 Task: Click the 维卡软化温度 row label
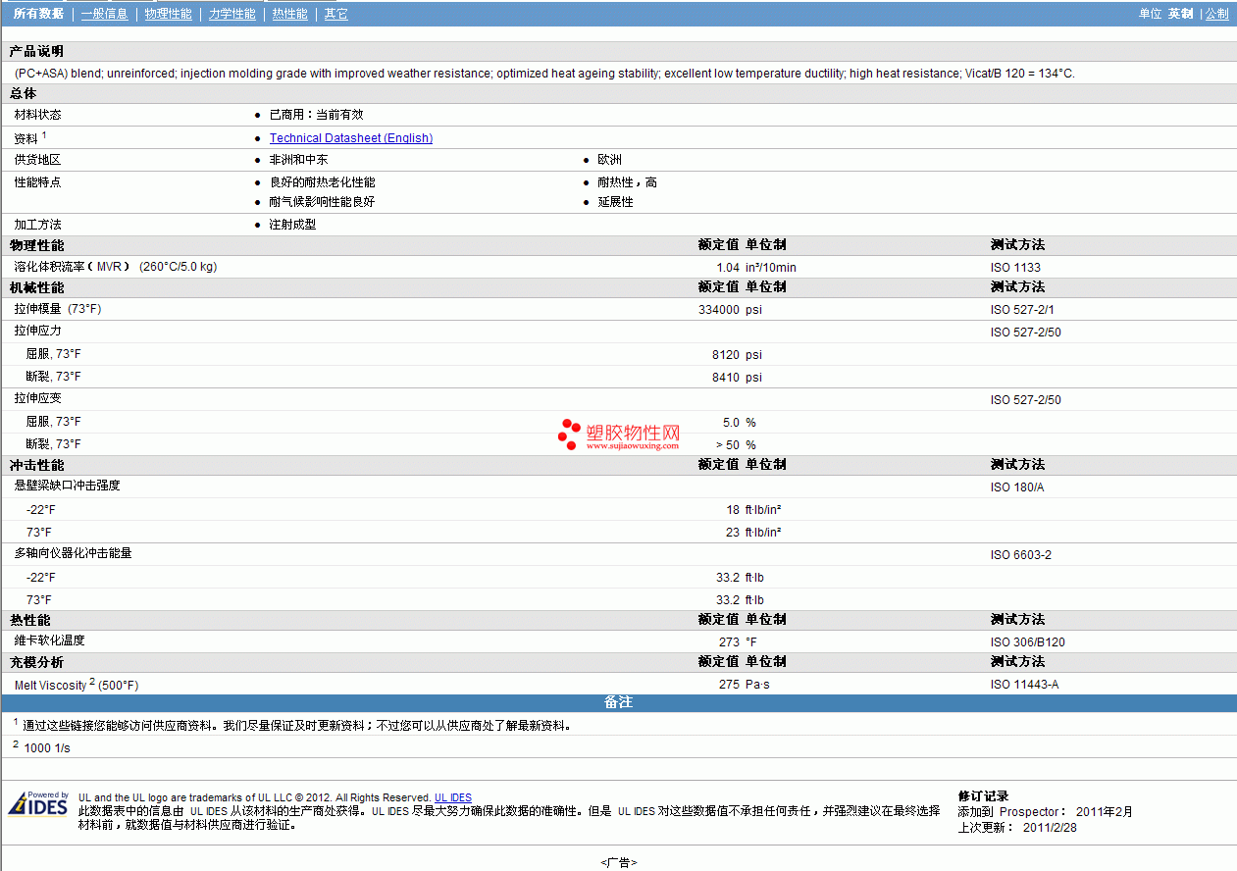coord(49,640)
